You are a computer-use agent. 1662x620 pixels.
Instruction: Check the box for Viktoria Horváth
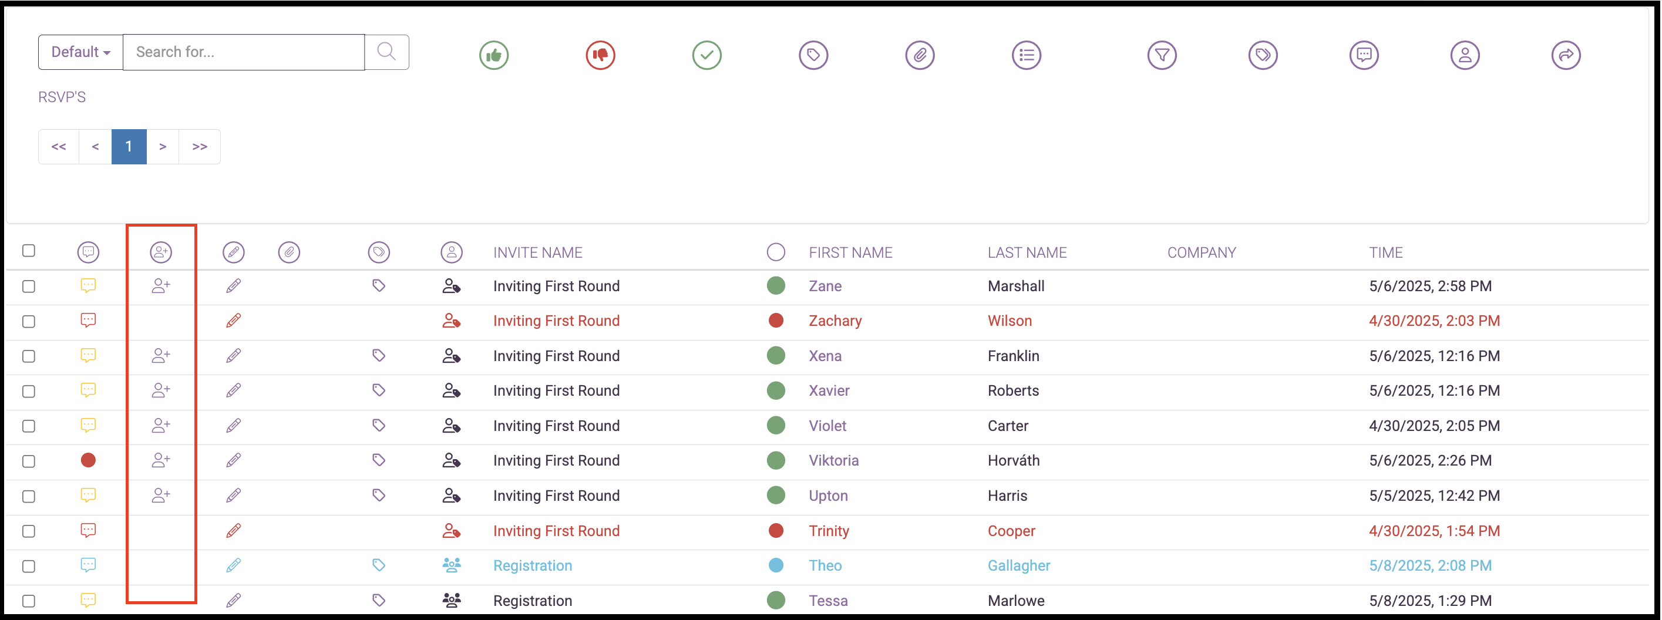point(28,461)
